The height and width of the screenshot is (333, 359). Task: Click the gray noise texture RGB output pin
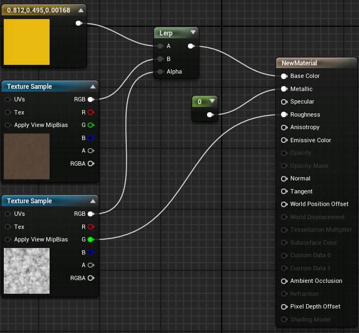[91, 214]
